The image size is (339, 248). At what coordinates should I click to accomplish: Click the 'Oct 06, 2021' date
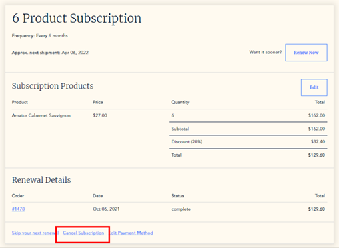(x=106, y=209)
